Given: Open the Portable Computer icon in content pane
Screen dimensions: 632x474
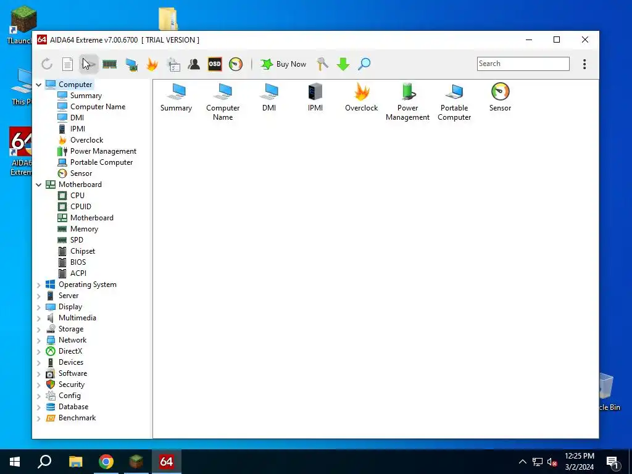Looking at the screenshot, I should 454,102.
